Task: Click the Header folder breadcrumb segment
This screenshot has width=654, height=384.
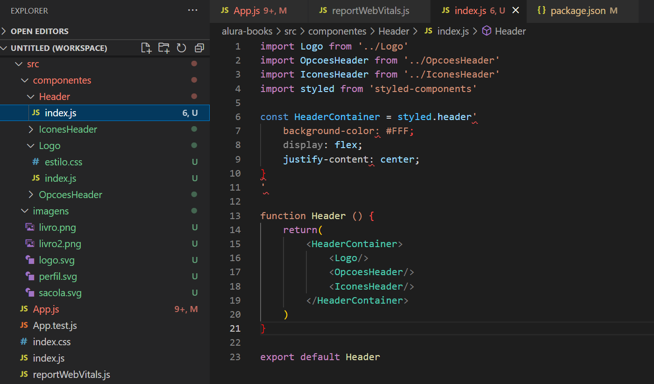Action: tap(394, 31)
